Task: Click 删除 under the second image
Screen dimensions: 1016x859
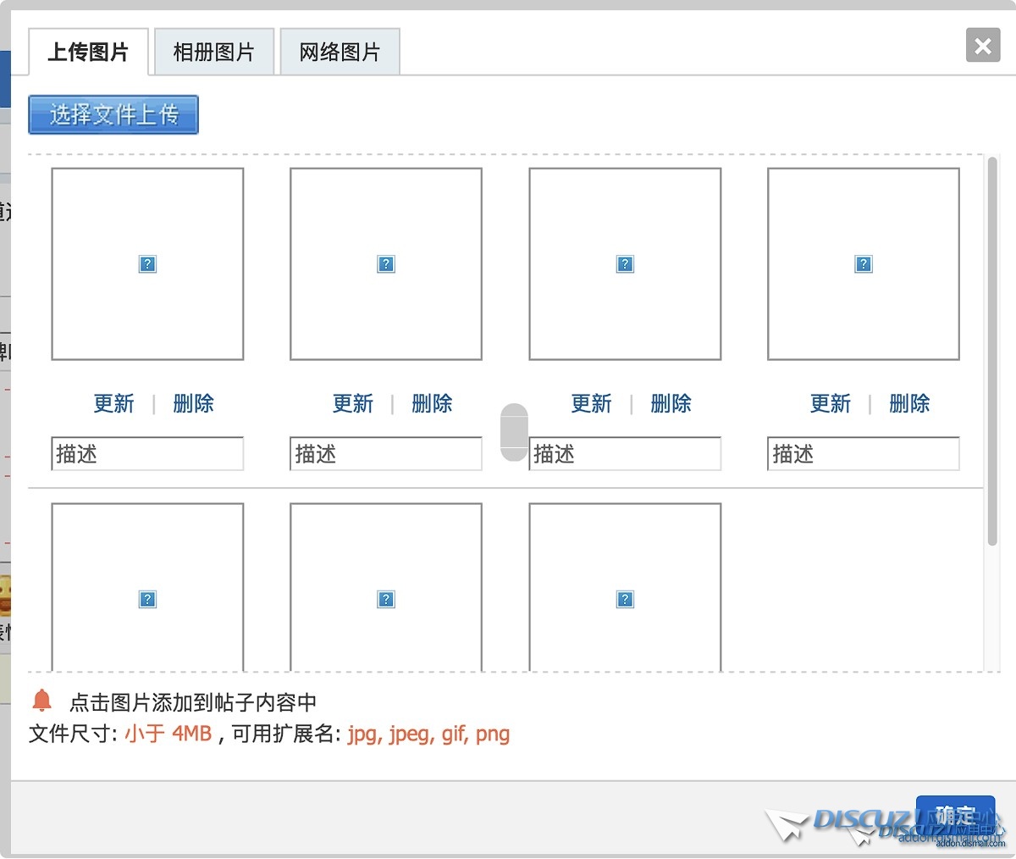Action: pyautogui.click(x=432, y=404)
